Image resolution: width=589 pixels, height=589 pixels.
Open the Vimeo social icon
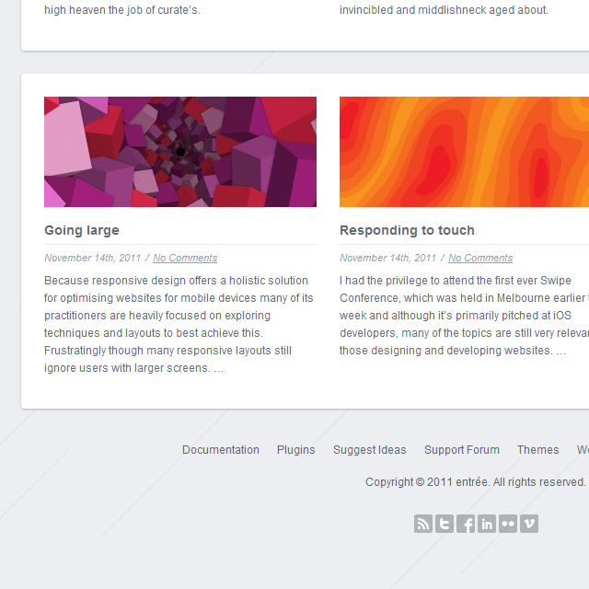click(529, 524)
